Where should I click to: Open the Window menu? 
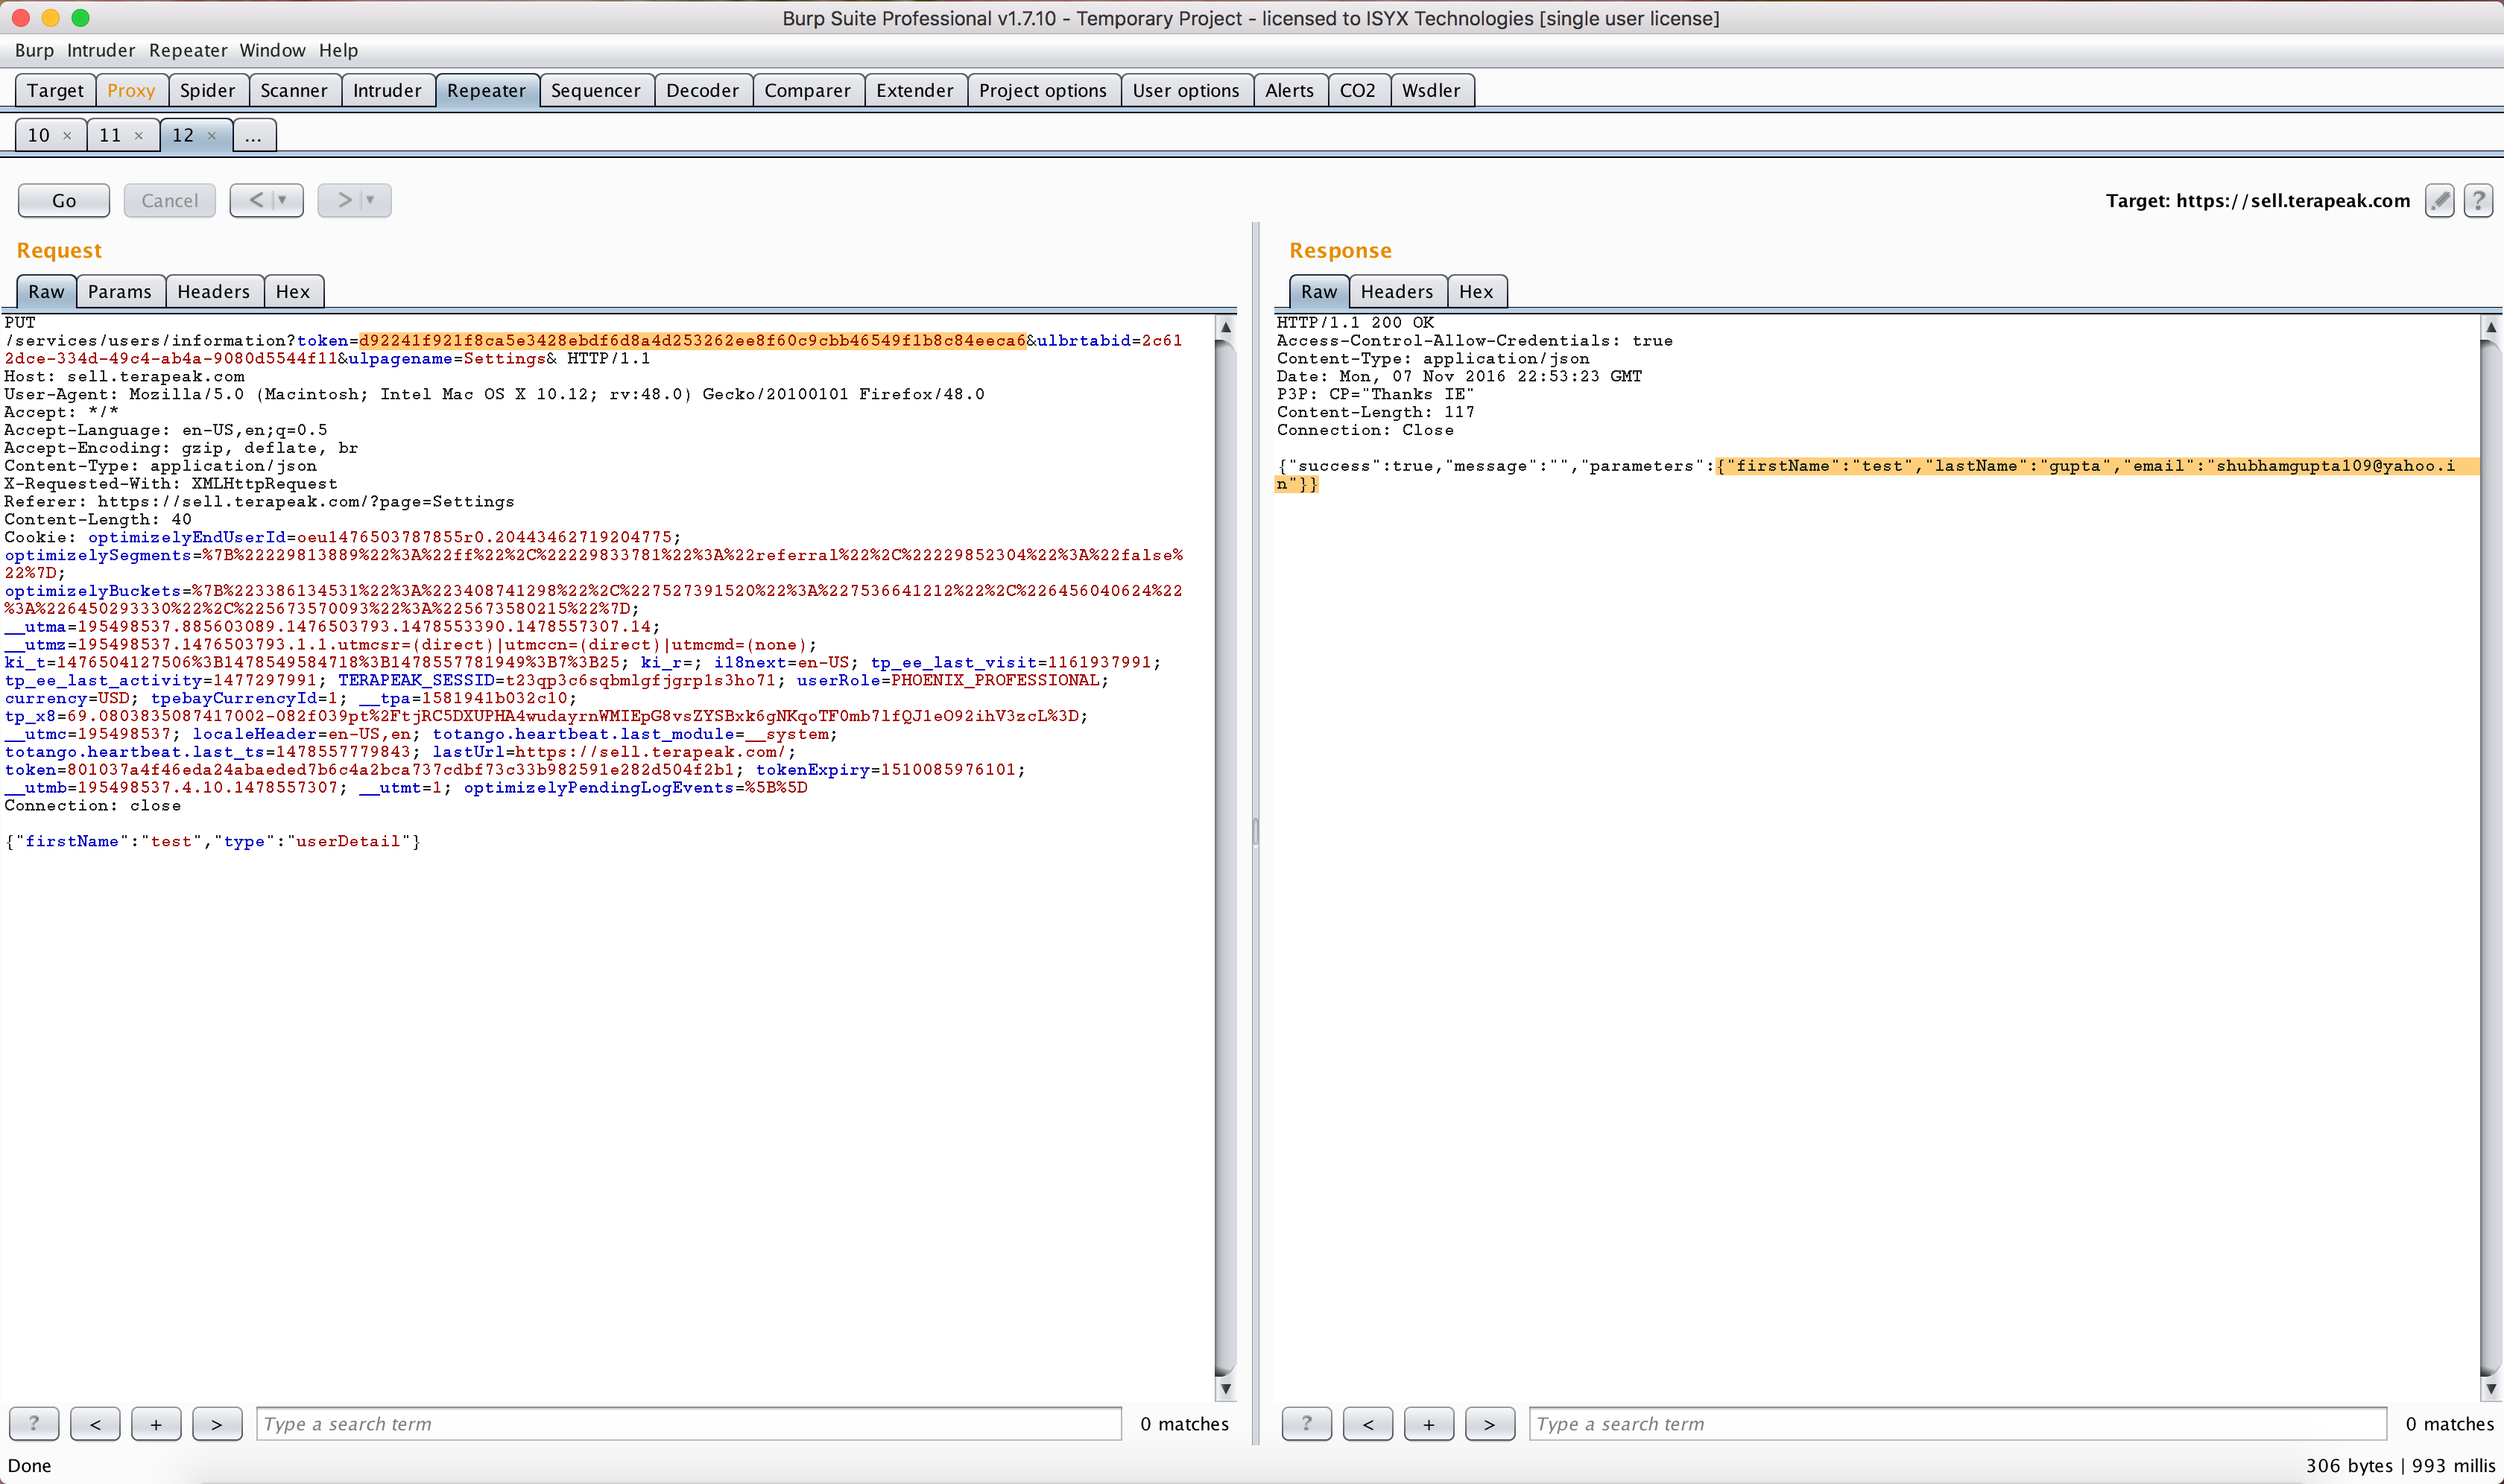[272, 50]
